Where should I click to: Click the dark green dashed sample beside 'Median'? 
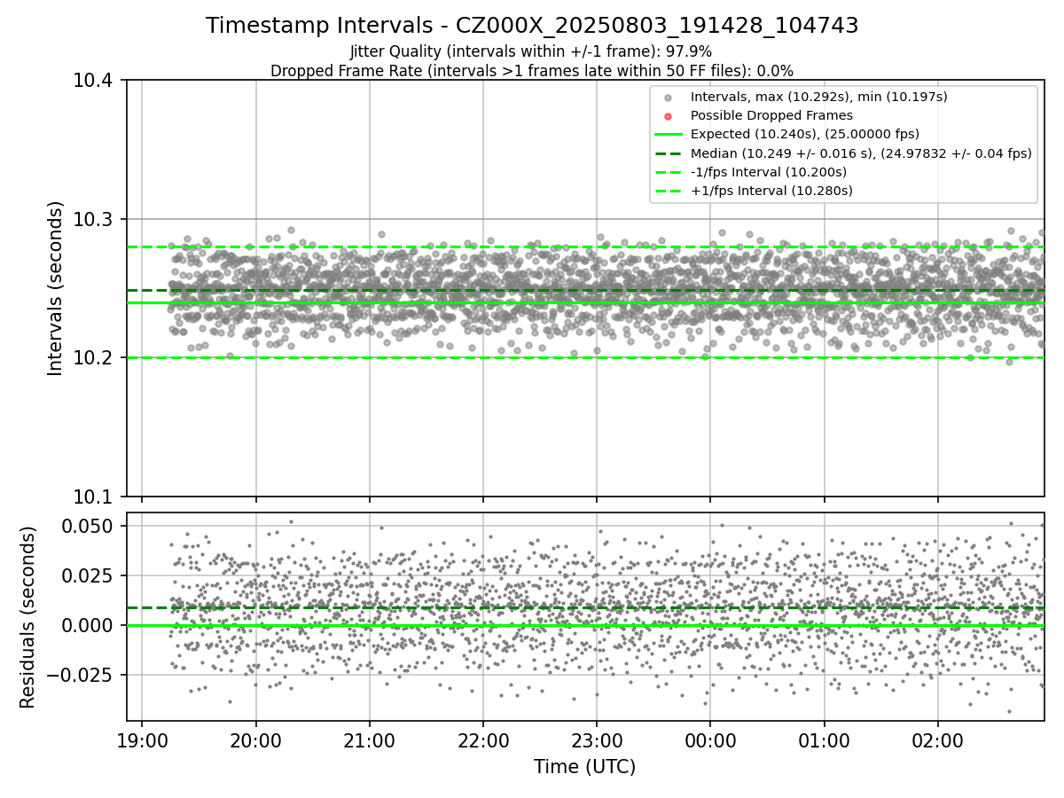point(669,153)
